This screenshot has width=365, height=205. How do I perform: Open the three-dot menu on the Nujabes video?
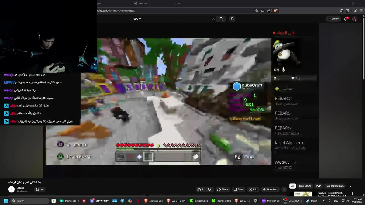pos(352,194)
